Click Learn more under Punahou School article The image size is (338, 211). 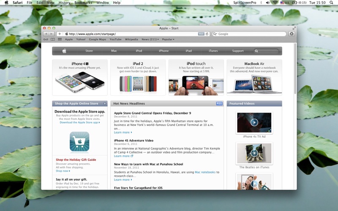[x=123, y=180]
